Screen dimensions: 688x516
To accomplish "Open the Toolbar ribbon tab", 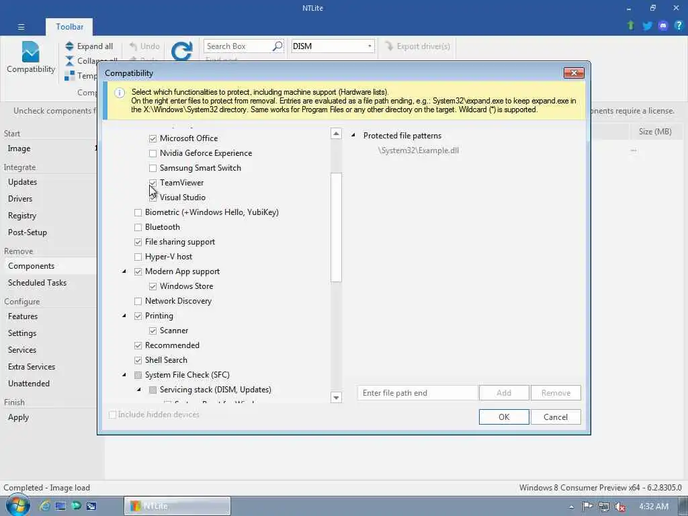I will [x=69, y=27].
